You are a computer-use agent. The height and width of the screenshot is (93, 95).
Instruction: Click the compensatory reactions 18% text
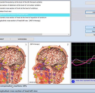click(13, 86)
